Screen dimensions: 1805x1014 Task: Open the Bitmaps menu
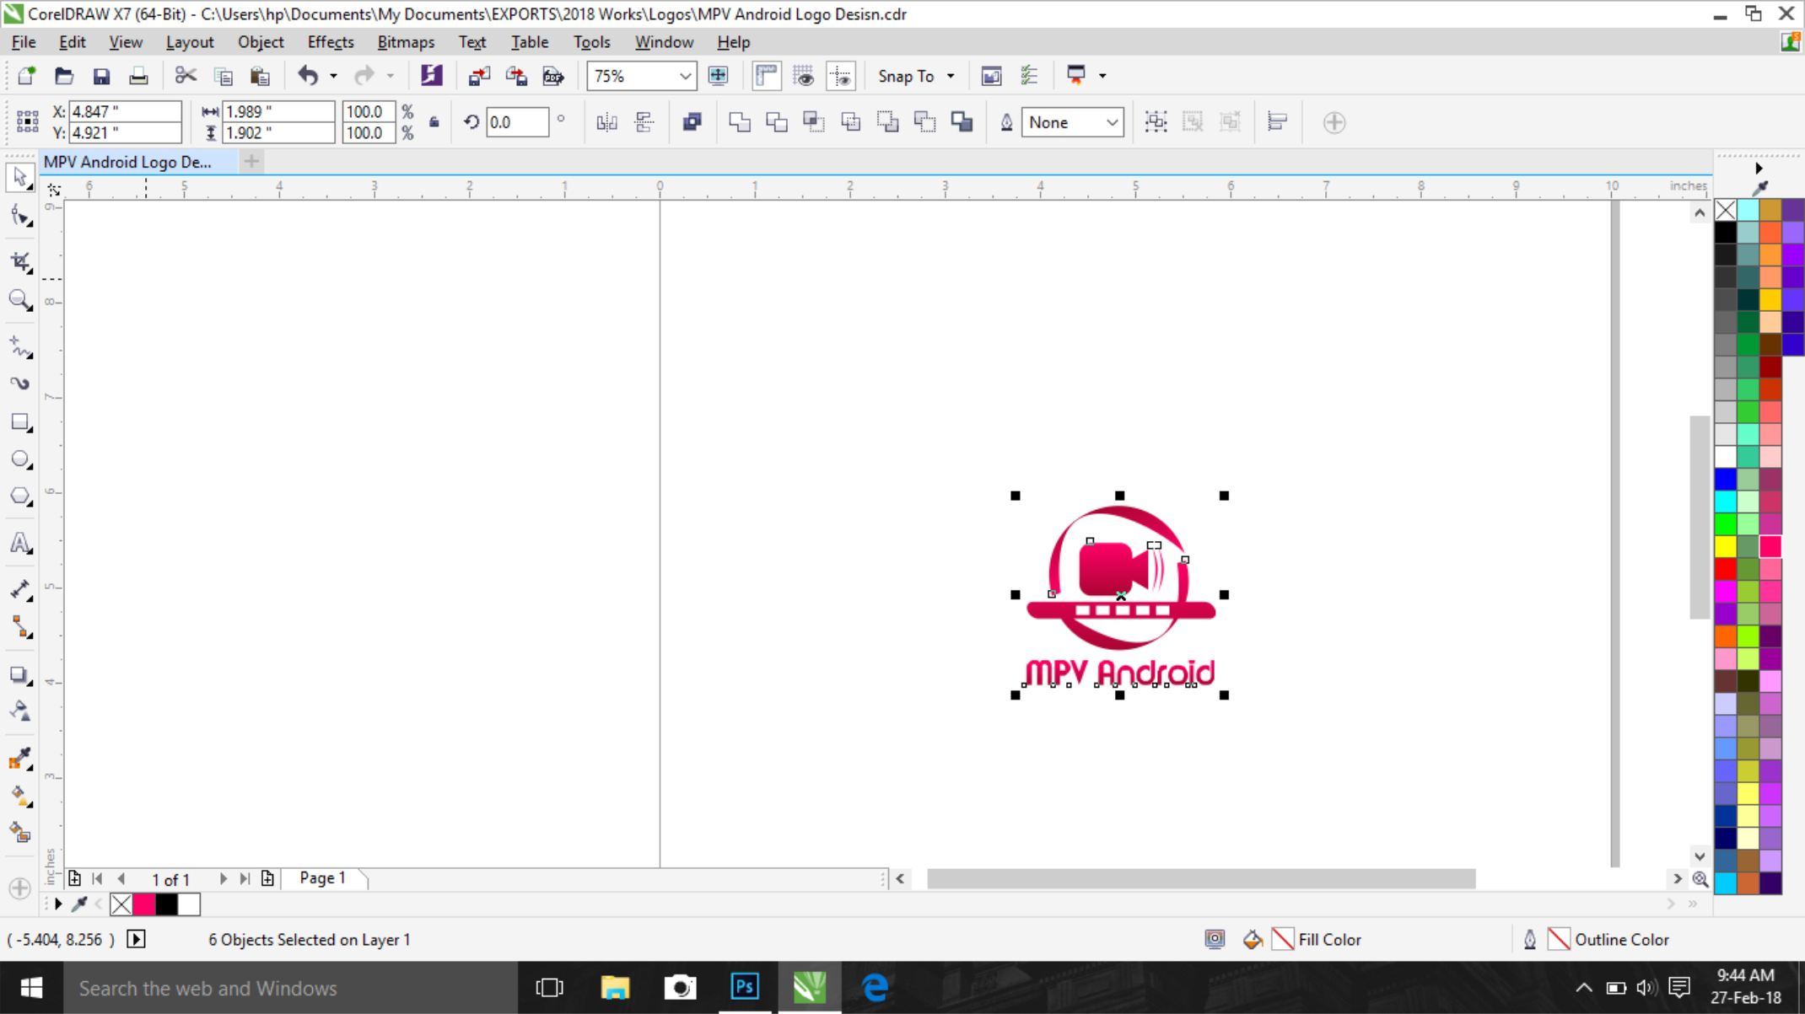[x=406, y=42]
